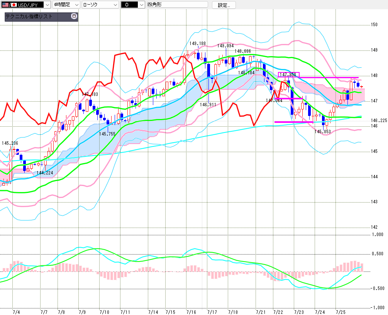Click the 149.188 high price label

197,44
